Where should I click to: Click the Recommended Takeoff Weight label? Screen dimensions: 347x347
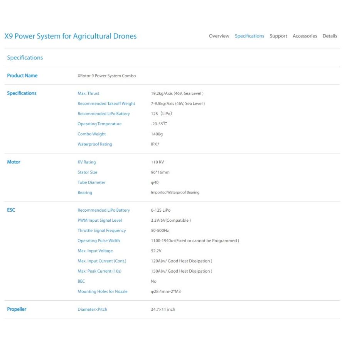click(106, 104)
